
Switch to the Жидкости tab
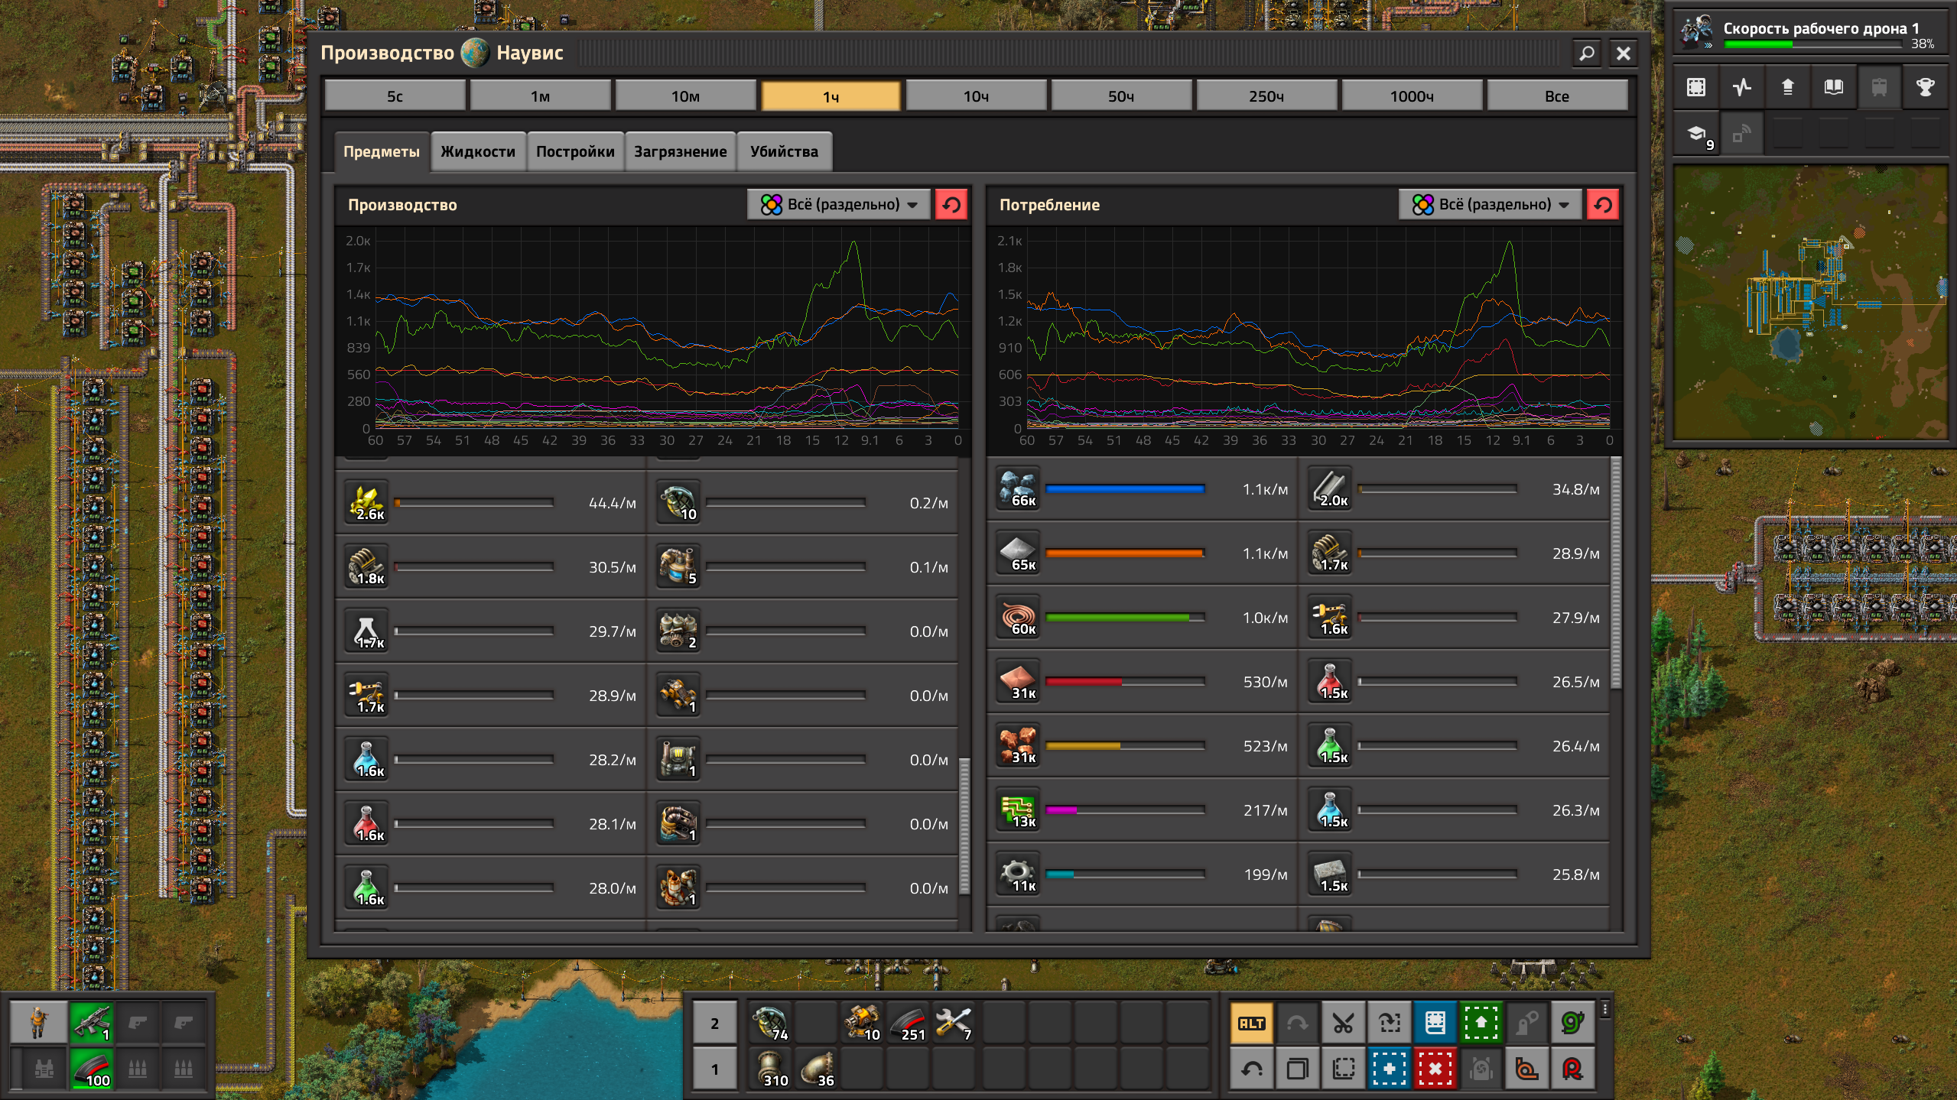point(478,151)
